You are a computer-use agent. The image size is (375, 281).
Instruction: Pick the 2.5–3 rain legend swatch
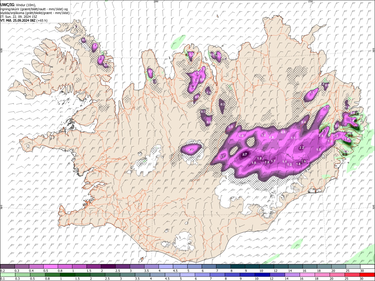click(x=112, y=275)
